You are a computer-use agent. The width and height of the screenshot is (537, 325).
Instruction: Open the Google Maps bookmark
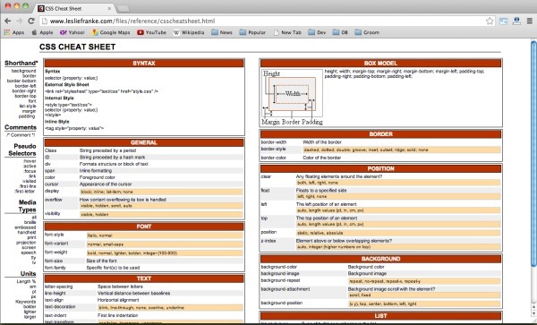pyautogui.click(x=111, y=32)
